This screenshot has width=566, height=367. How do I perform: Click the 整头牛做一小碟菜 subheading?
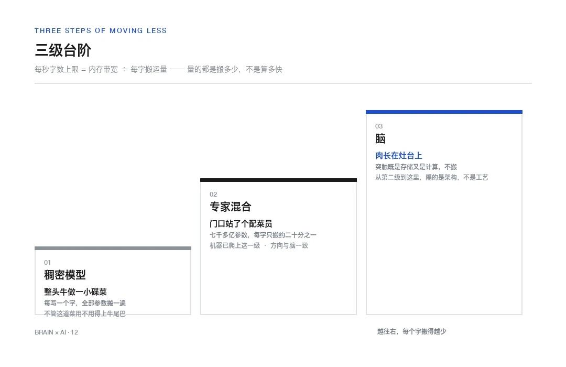point(75,292)
